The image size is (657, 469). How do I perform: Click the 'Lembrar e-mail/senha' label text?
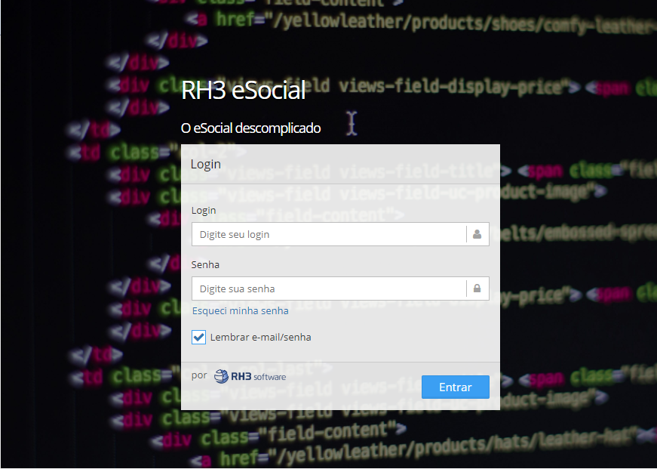[x=260, y=337]
